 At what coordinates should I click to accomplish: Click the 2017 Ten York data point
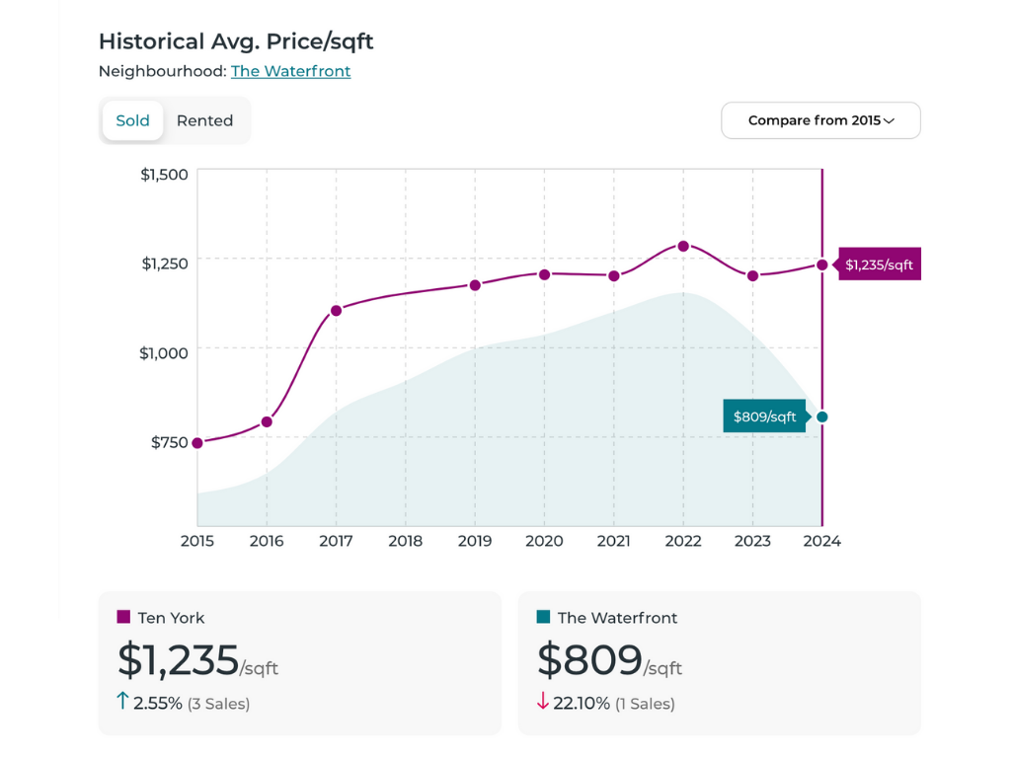coord(336,310)
